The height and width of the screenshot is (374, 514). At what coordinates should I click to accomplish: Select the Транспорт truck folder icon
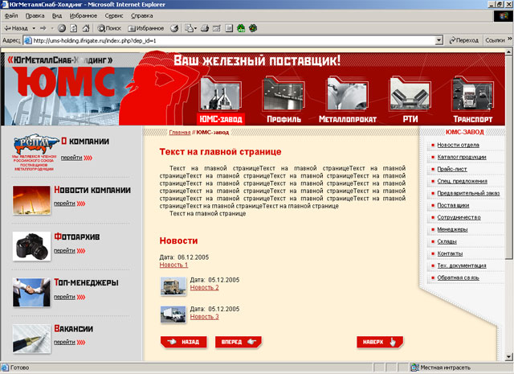[x=473, y=94]
